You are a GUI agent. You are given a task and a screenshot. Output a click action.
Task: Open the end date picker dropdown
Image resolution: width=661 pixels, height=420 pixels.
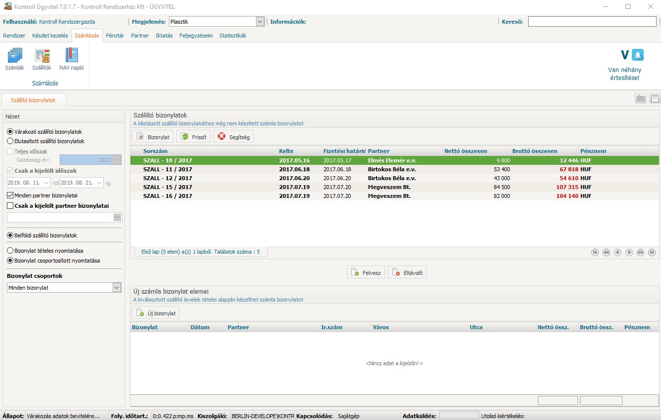tap(100, 183)
